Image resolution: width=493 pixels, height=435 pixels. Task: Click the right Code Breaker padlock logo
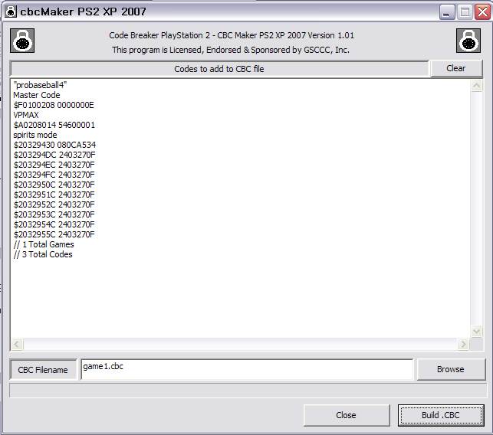pyautogui.click(x=468, y=41)
